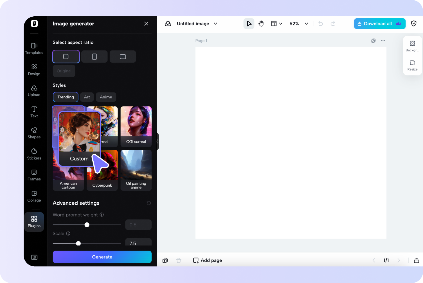423x283 pixels.
Task: Undo the last action
Action: point(321,24)
